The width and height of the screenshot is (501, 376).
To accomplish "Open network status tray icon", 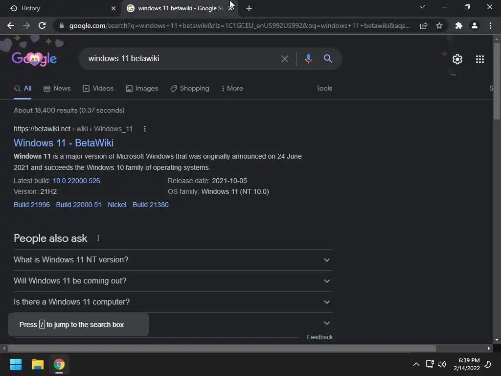I will pyautogui.click(x=430, y=364).
